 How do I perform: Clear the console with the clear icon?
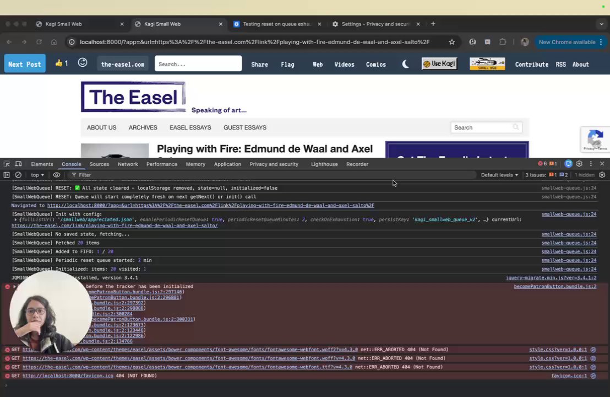coord(18,175)
